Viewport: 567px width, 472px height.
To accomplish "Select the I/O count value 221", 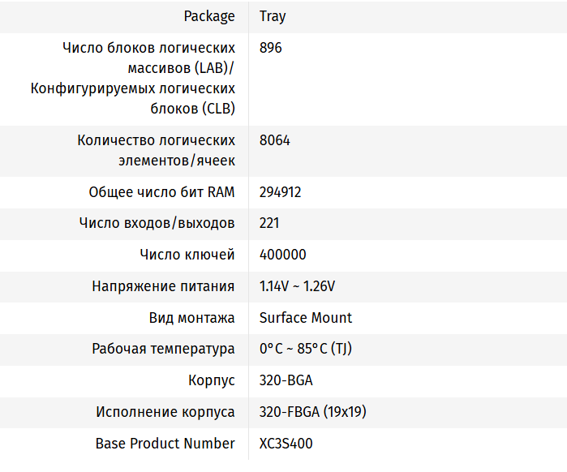I will [x=269, y=223].
